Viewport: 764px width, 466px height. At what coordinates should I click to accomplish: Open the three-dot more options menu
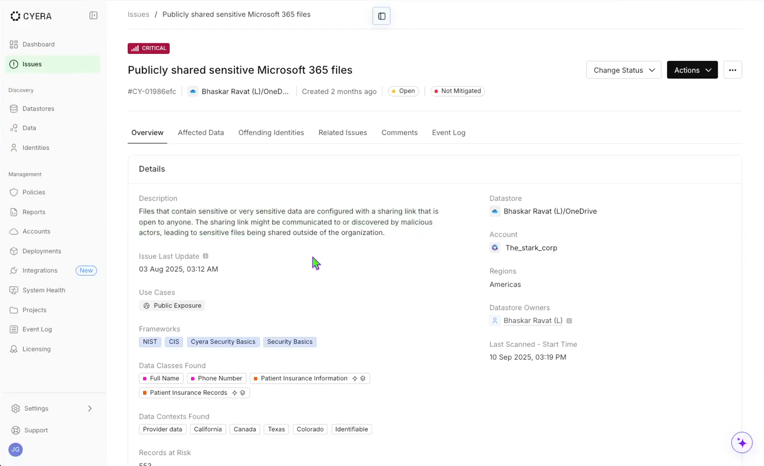click(732, 70)
